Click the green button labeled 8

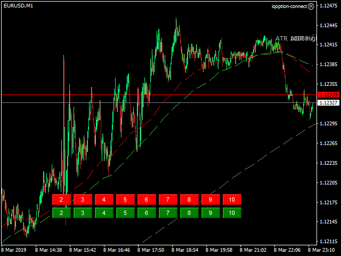coord(189,213)
